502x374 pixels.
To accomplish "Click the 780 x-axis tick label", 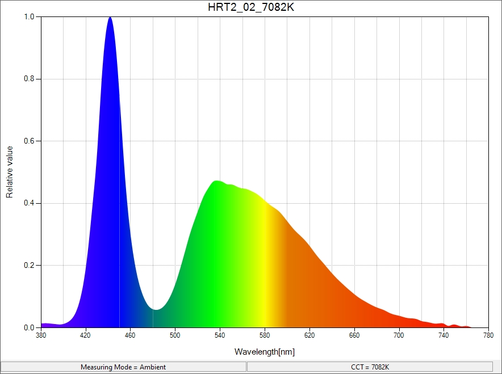I will click(488, 335).
